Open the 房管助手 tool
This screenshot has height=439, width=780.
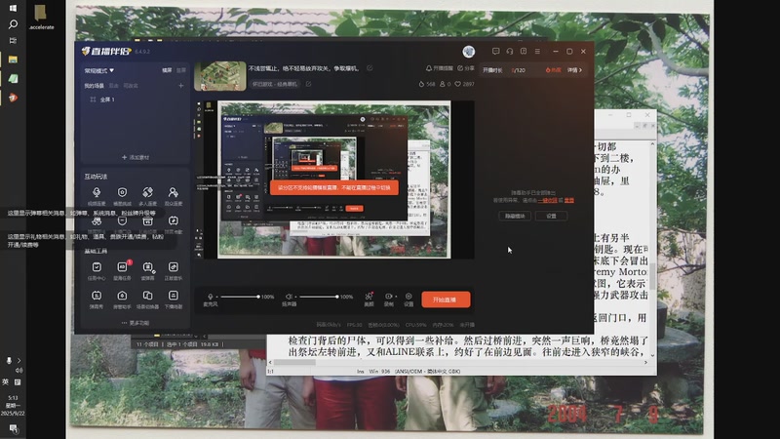click(x=123, y=299)
